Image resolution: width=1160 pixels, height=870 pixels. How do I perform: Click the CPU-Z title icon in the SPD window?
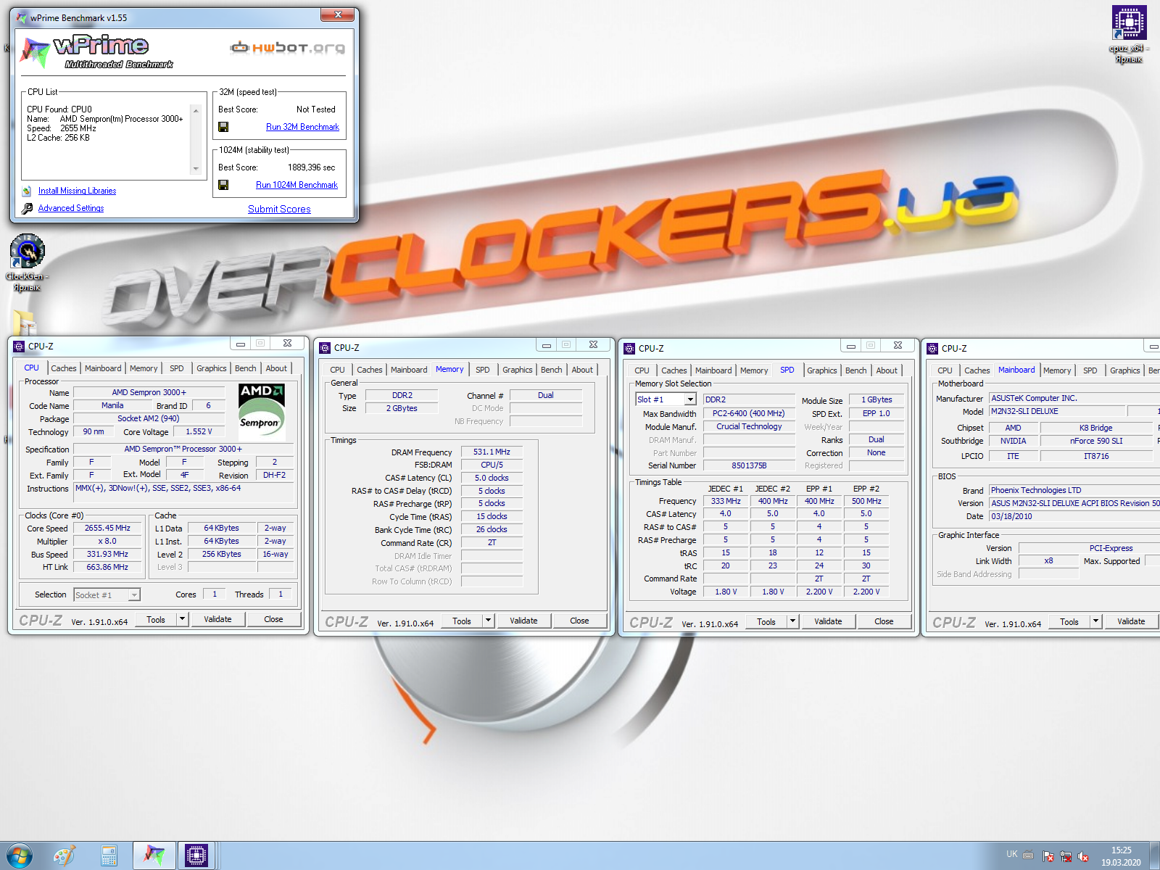tap(629, 349)
